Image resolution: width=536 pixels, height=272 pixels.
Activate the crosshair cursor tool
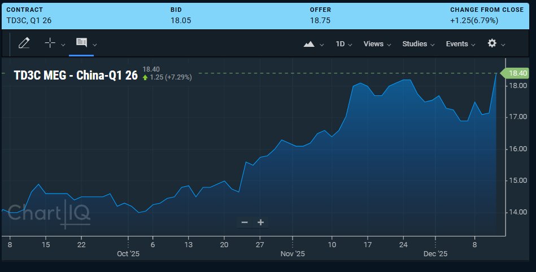[50, 43]
